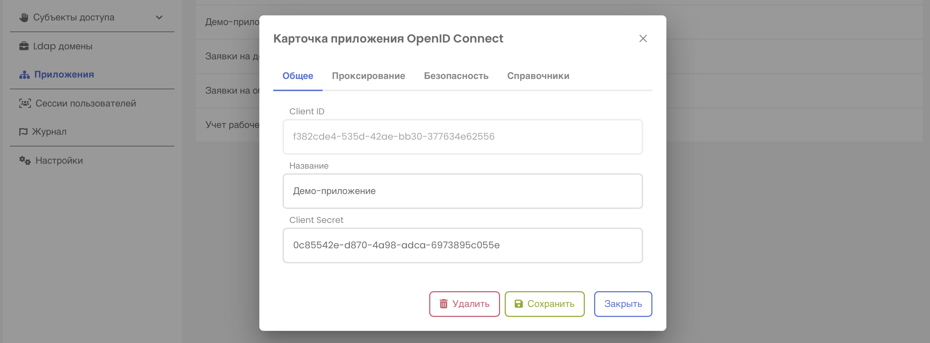Switch to the Общее tab

coord(298,76)
